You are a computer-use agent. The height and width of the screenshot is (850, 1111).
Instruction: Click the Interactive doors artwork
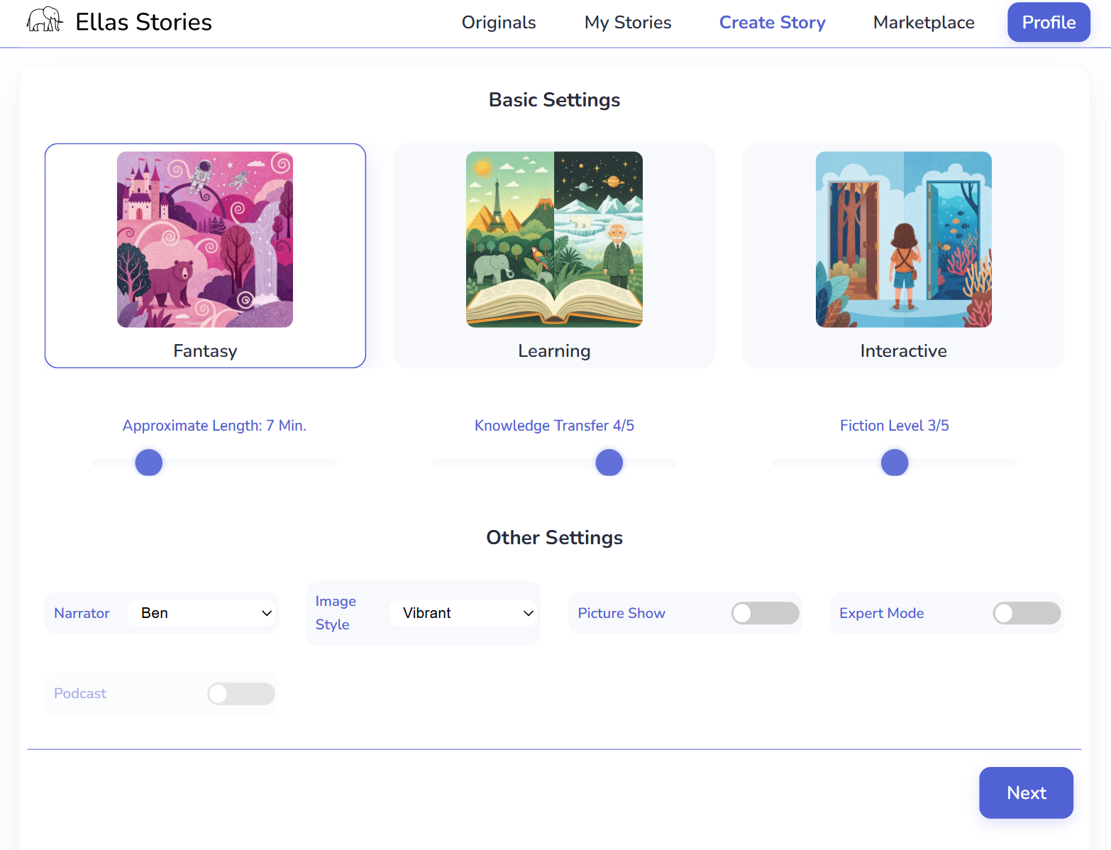point(903,239)
